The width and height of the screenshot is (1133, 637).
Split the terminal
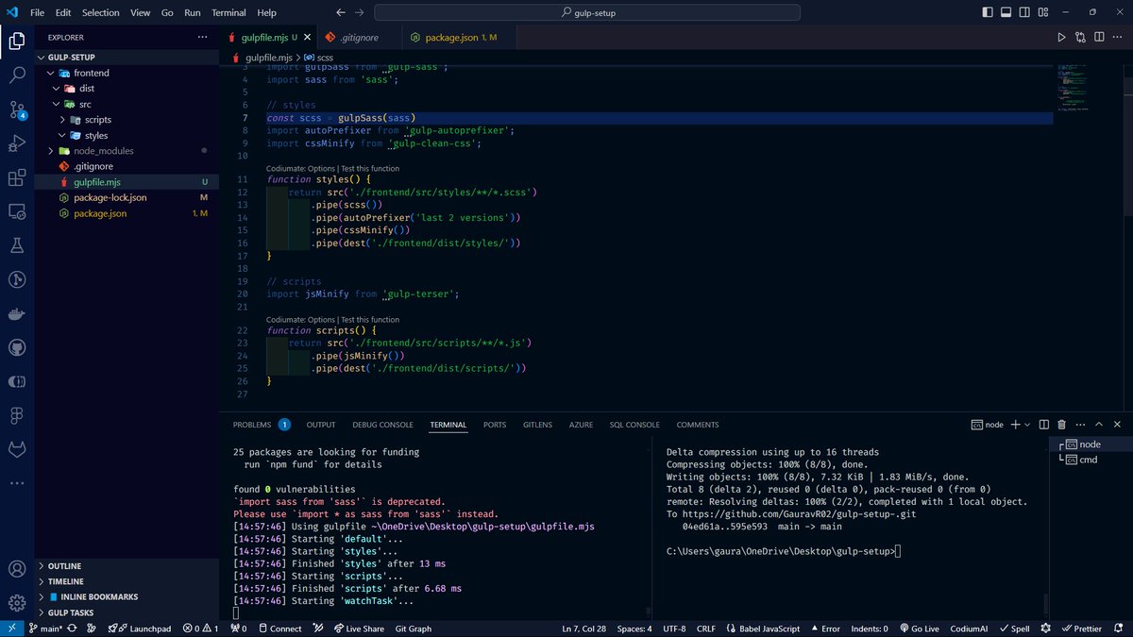(x=1044, y=425)
